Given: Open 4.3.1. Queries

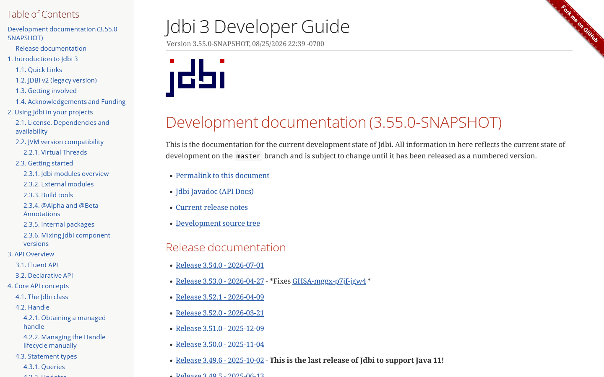Looking at the screenshot, I should click(x=44, y=367).
